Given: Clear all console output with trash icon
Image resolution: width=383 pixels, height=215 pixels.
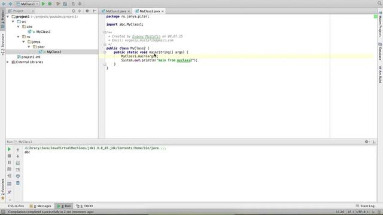Looking at the screenshot, I should pyautogui.click(x=18, y=183).
